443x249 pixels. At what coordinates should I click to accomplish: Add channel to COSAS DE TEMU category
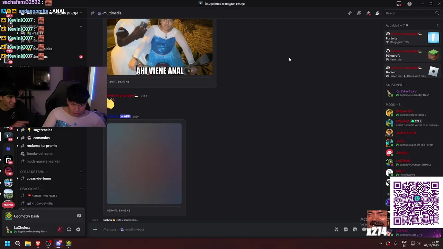81,172
